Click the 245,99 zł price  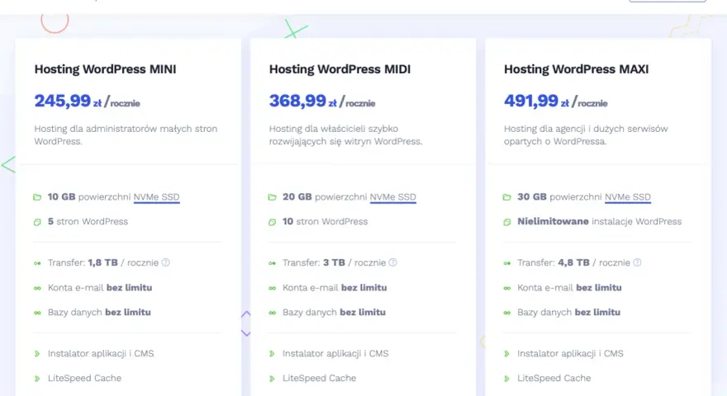click(68, 101)
